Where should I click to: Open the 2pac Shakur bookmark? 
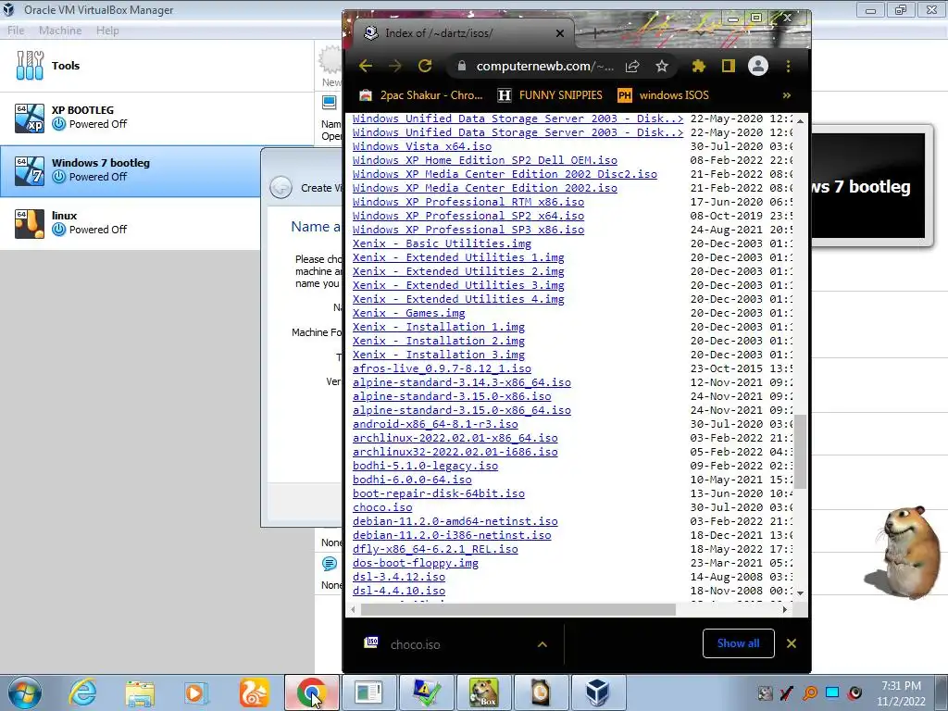421,95
